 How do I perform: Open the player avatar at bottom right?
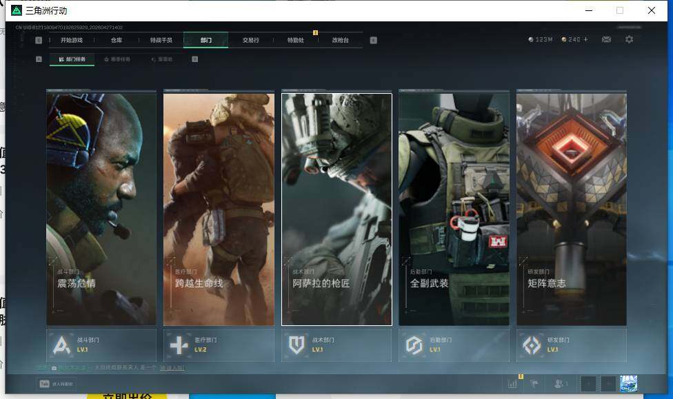point(628,384)
